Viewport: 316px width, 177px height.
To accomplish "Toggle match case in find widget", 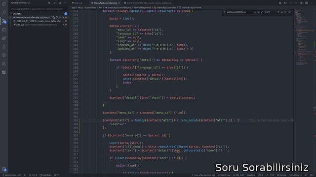I will click(x=255, y=12).
